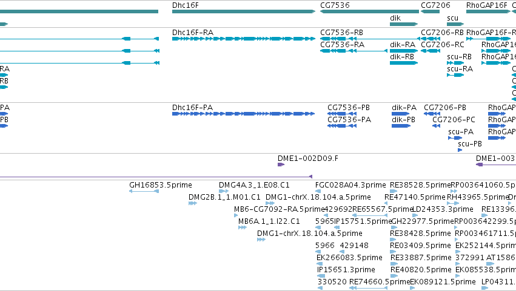Select the RH43965.5prime EST
Screen dimensions: 516x291
[x=453, y=203]
